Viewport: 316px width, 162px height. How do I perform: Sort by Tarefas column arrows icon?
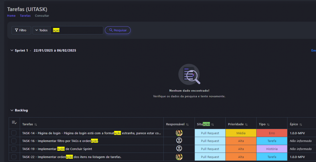[x=36, y=124]
